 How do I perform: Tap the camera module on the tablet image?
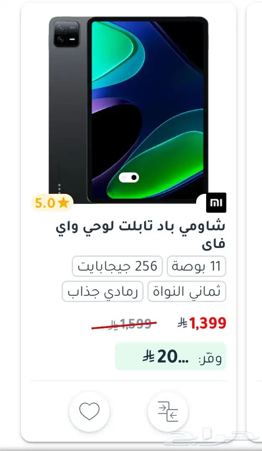(x=66, y=34)
